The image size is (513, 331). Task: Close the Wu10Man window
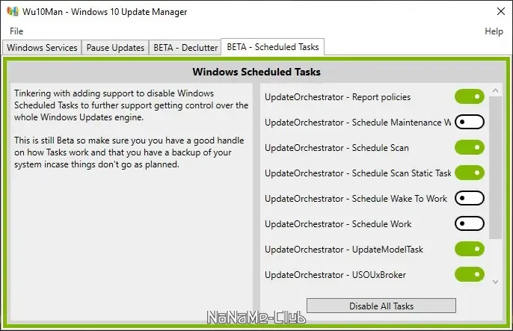tap(500, 12)
